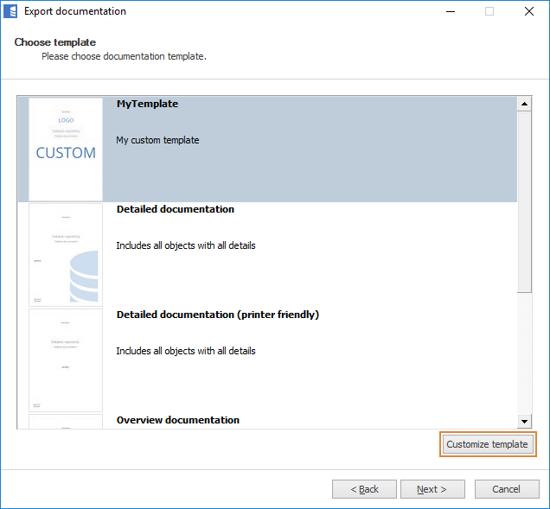
Task: Click the empty scrollbar track below the thumb
Action: 524,354
